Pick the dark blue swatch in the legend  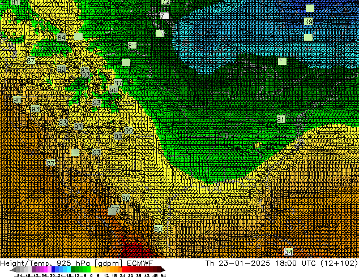[53, 270]
